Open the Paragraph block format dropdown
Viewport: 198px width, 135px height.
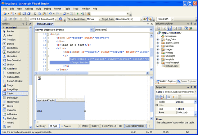point(172,19)
